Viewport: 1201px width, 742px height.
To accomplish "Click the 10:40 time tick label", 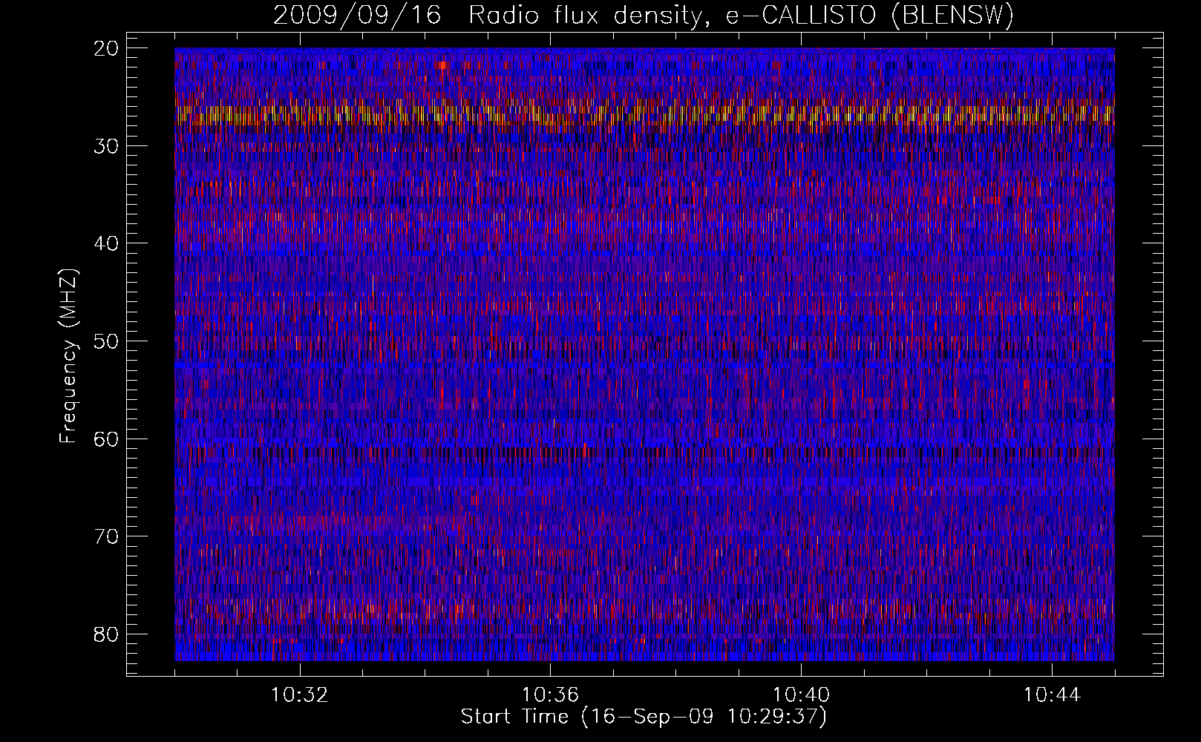I will [801, 695].
